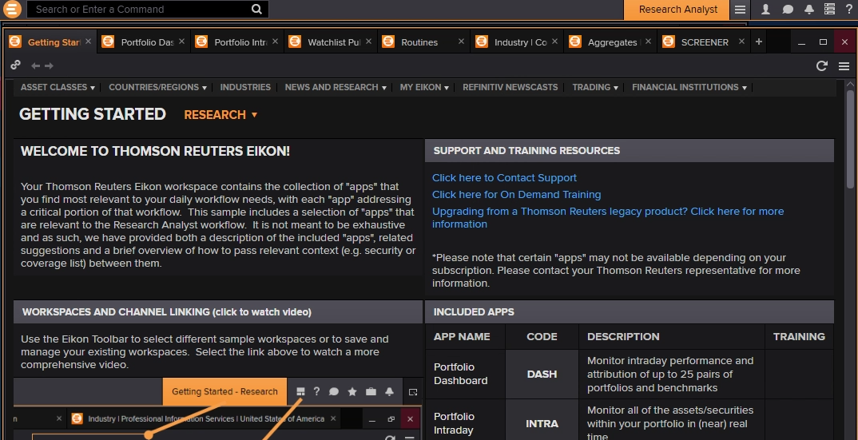Image resolution: width=858 pixels, height=440 pixels.
Task: Open the chat messenger icon
Action: [x=788, y=10]
